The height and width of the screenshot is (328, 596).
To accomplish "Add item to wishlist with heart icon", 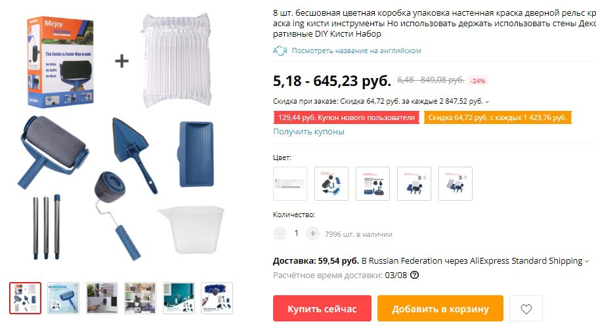I will coord(526,309).
